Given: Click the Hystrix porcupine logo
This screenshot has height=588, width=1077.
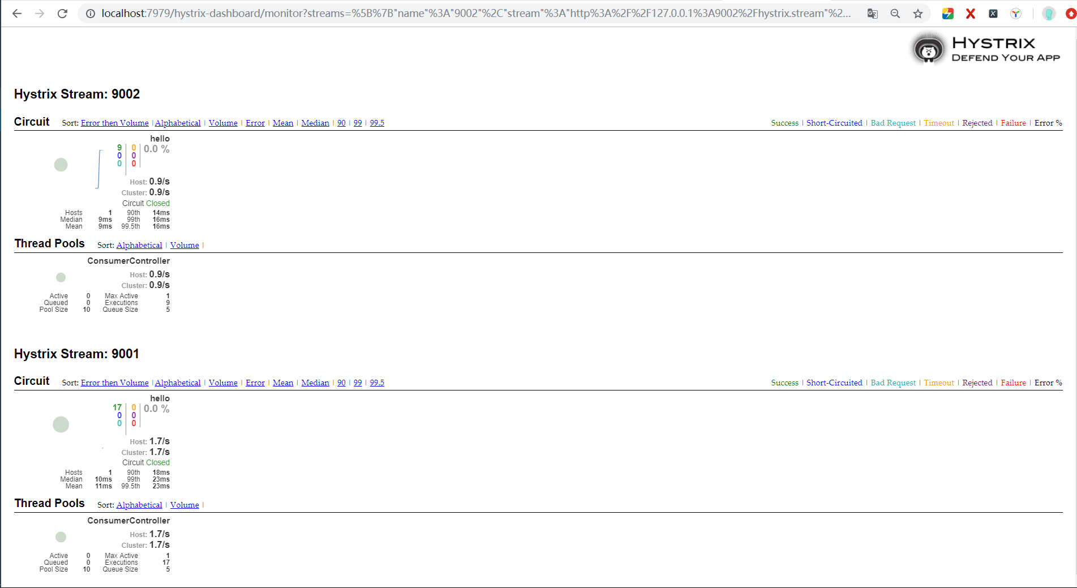Looking at the screenshot, I should (928, 49).
